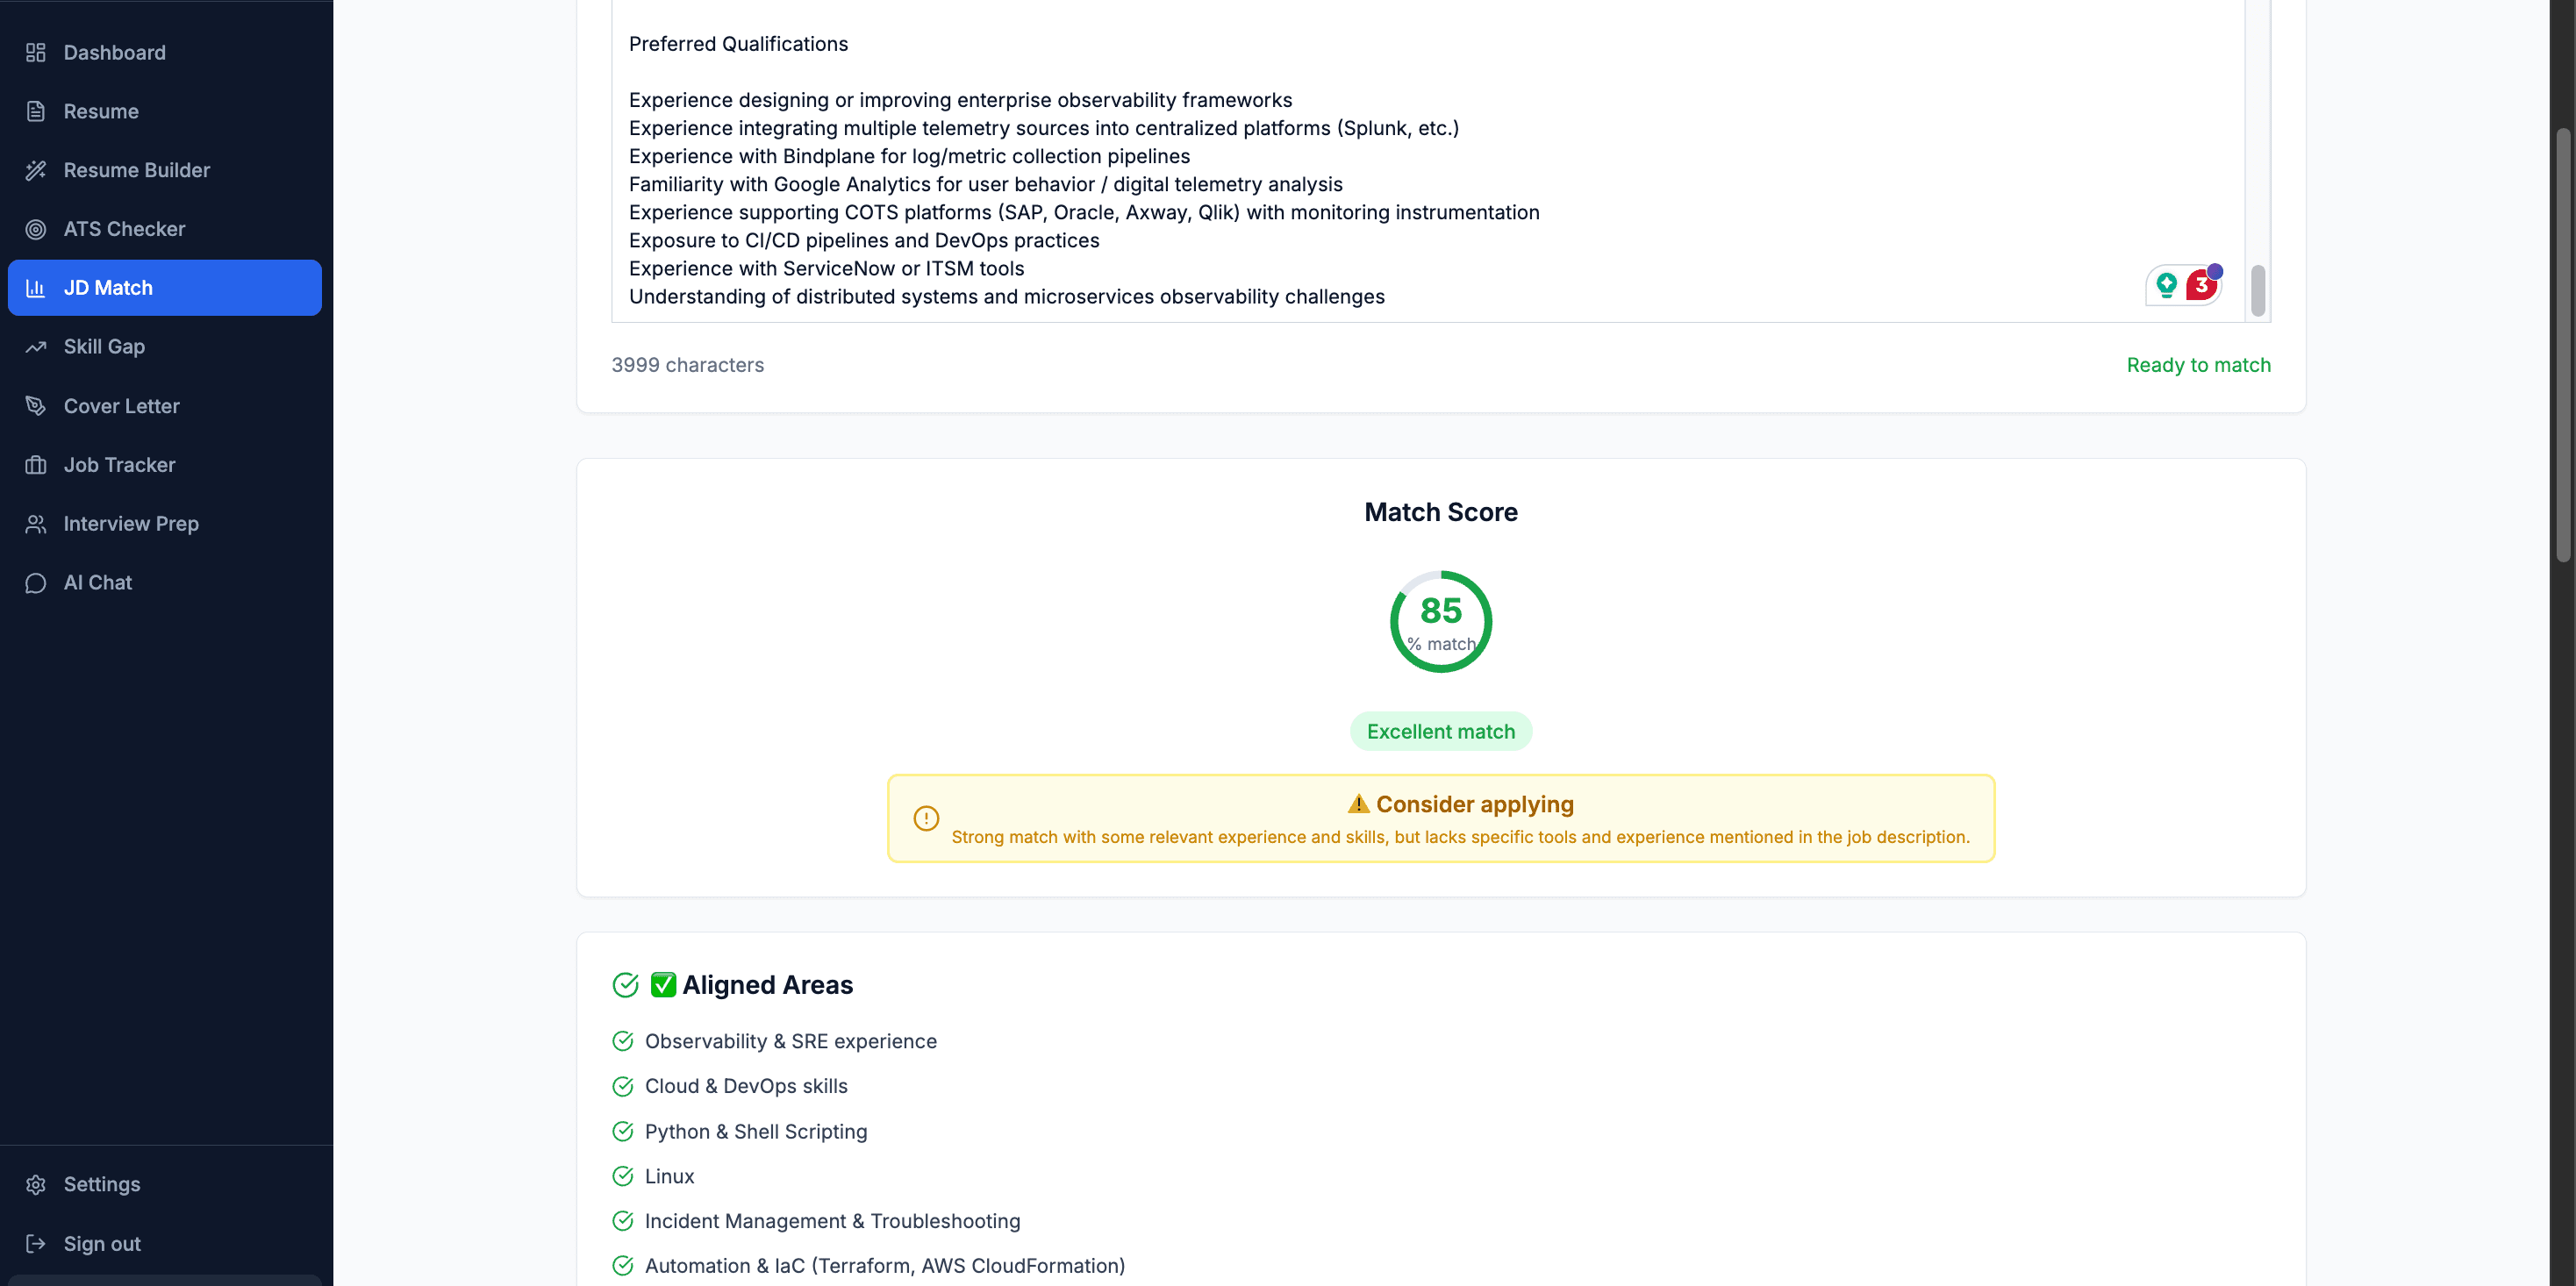Click the Ready to match status text
Screen dimensions: 2576x1286
point(2198,365)
